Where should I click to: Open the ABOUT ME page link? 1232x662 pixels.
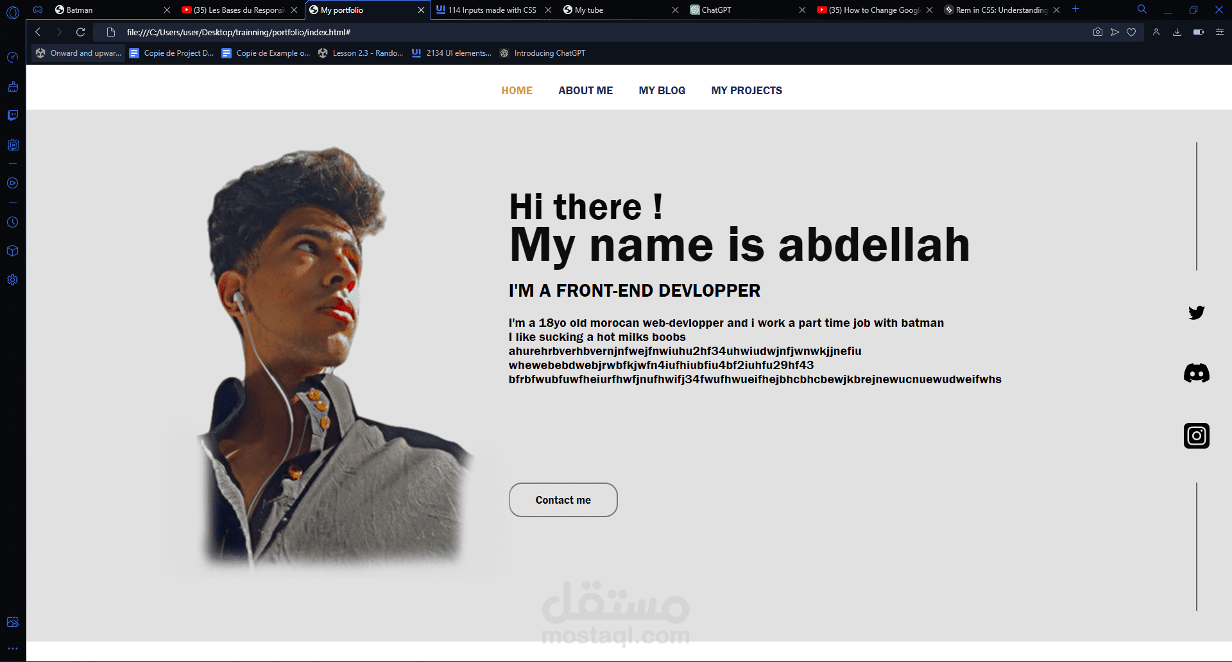pos(585,90)
